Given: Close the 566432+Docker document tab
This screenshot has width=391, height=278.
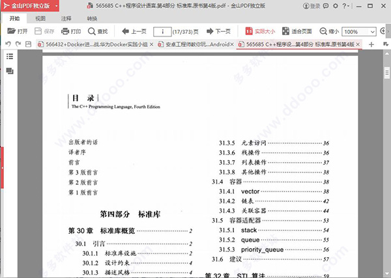Looking at the screenshot, I should [x=151, y=44].
